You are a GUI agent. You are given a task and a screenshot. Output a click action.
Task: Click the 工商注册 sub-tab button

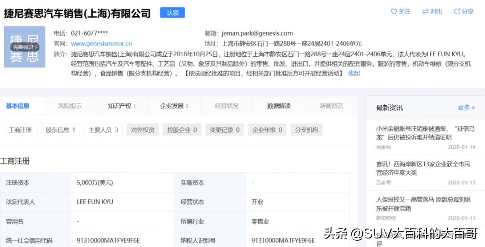[x=20, y=130]
